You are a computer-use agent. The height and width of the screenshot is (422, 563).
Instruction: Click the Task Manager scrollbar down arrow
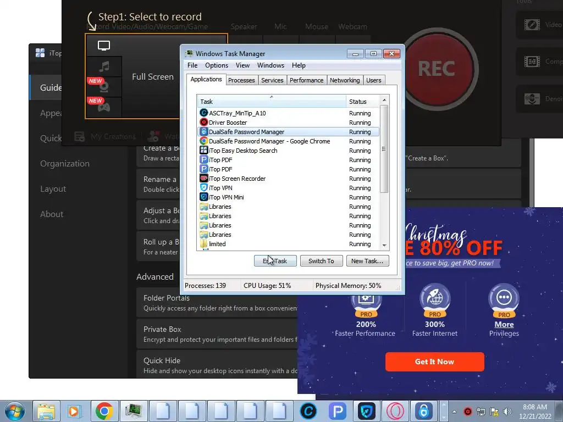(x=384, y=246)
